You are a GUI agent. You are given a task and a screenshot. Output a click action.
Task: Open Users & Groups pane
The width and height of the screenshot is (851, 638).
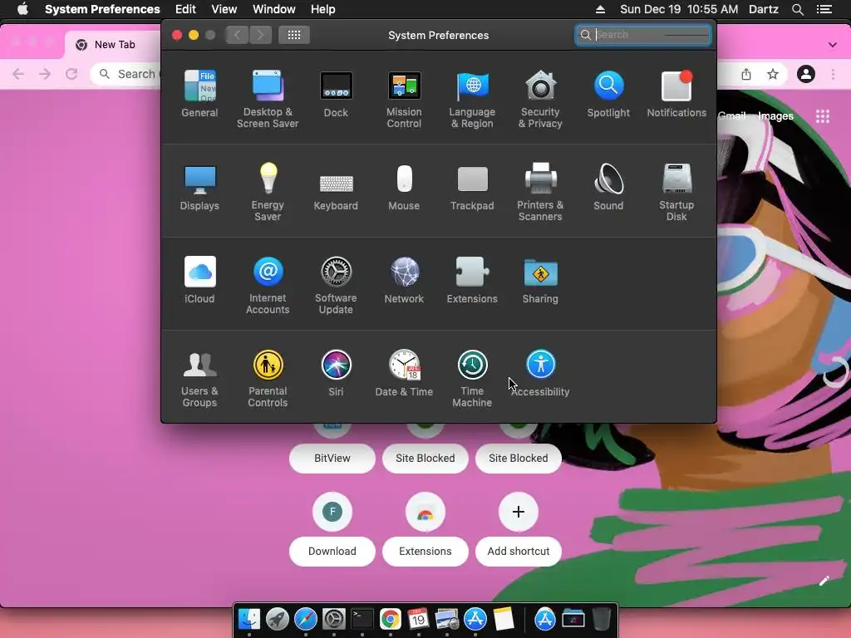199,379
